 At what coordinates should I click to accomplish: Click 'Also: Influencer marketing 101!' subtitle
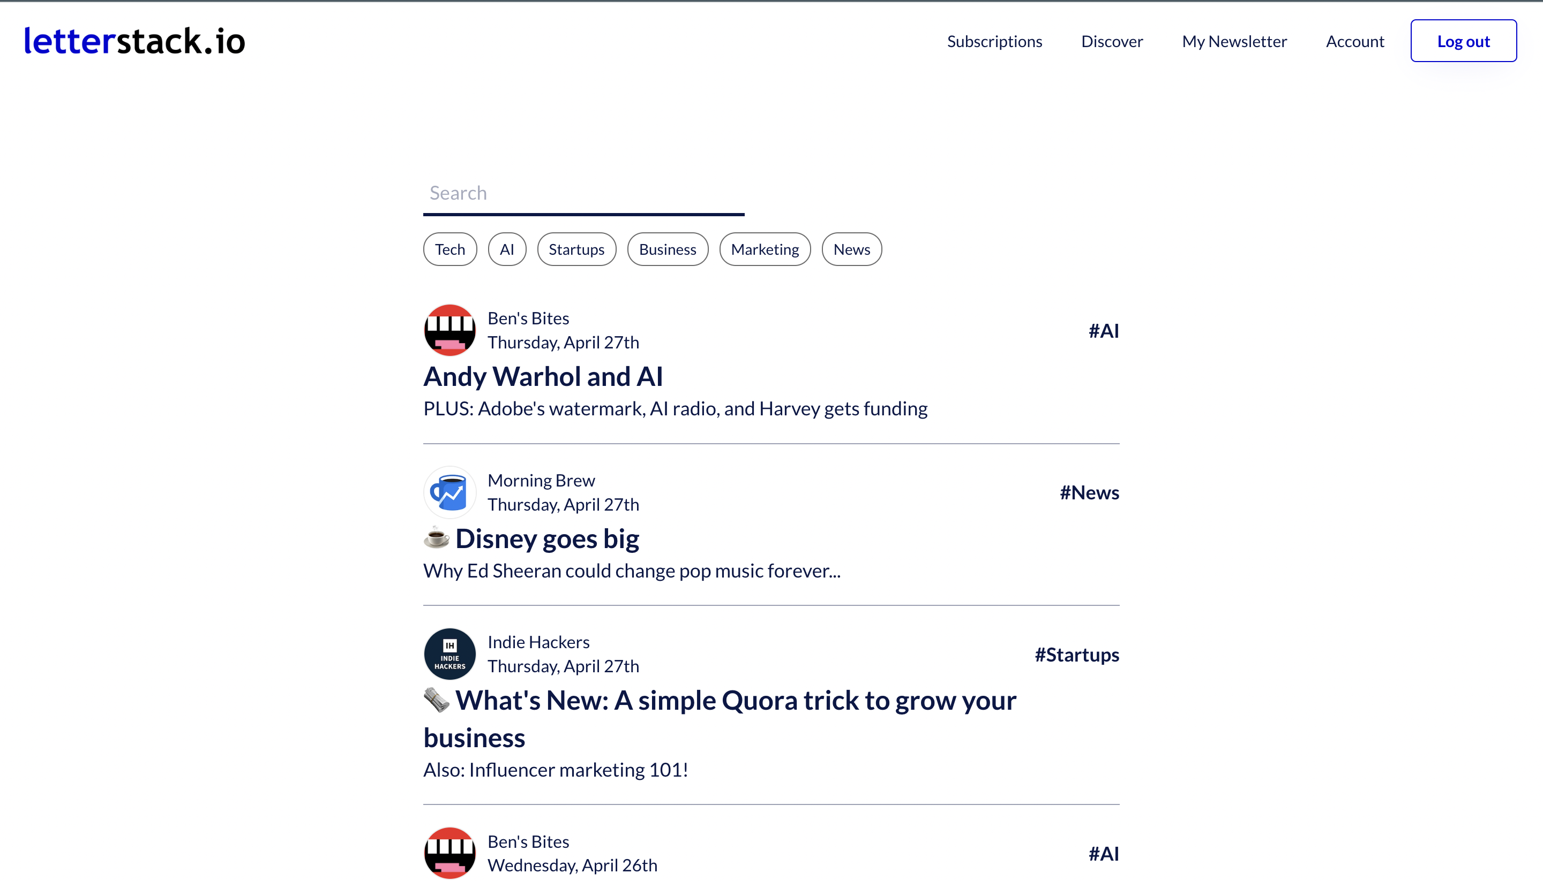(x=555, y=770)
